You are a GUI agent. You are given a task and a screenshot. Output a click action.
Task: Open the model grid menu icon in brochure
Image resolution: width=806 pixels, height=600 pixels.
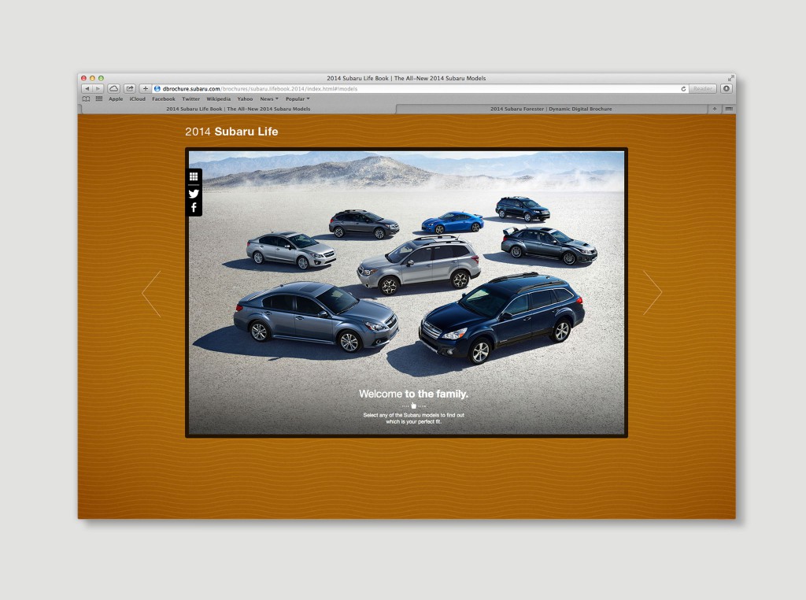pos(194,177)
